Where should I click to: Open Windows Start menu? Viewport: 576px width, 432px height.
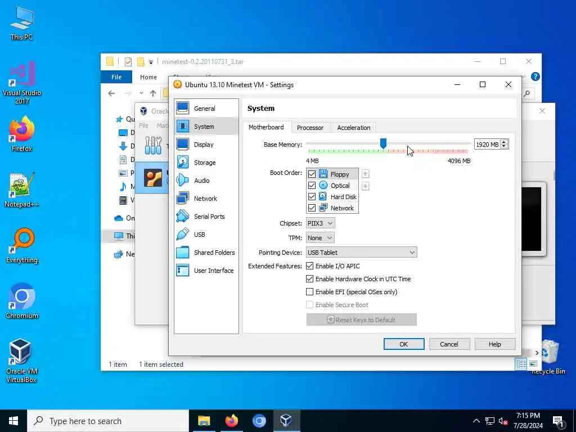coord(13,421)
